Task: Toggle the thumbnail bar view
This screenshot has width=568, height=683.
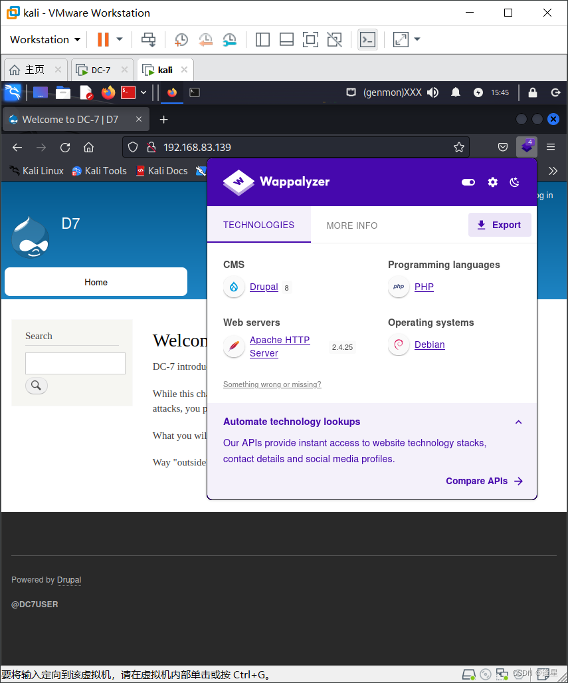Action: point(286,40)
